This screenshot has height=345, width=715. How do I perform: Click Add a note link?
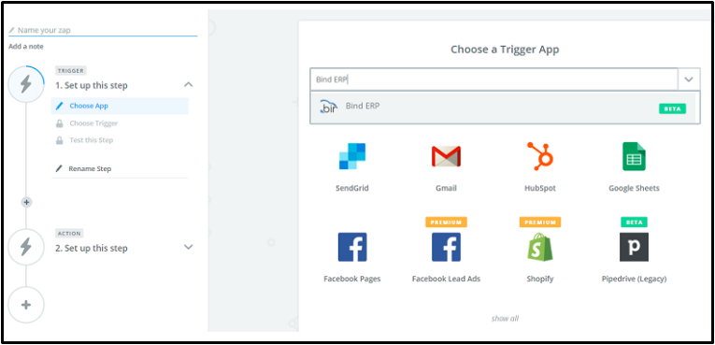[x=26, y=47]
